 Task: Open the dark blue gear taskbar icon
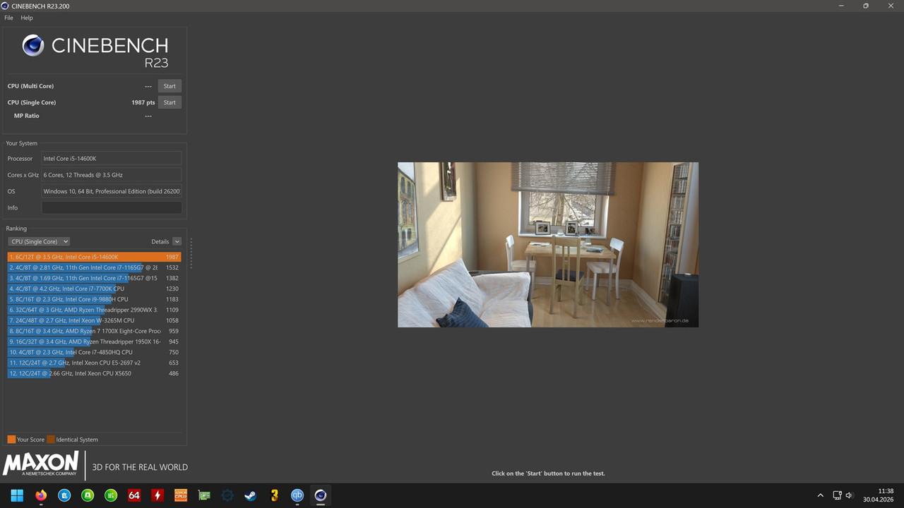coord(227,495)
